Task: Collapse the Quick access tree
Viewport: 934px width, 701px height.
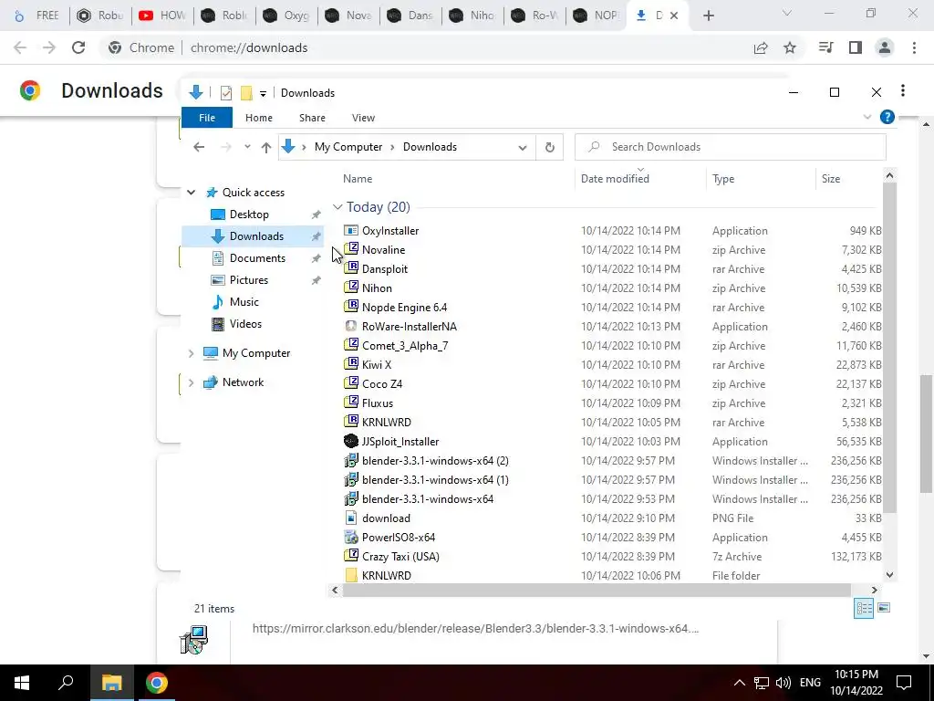Action: [x=192, y=193]
